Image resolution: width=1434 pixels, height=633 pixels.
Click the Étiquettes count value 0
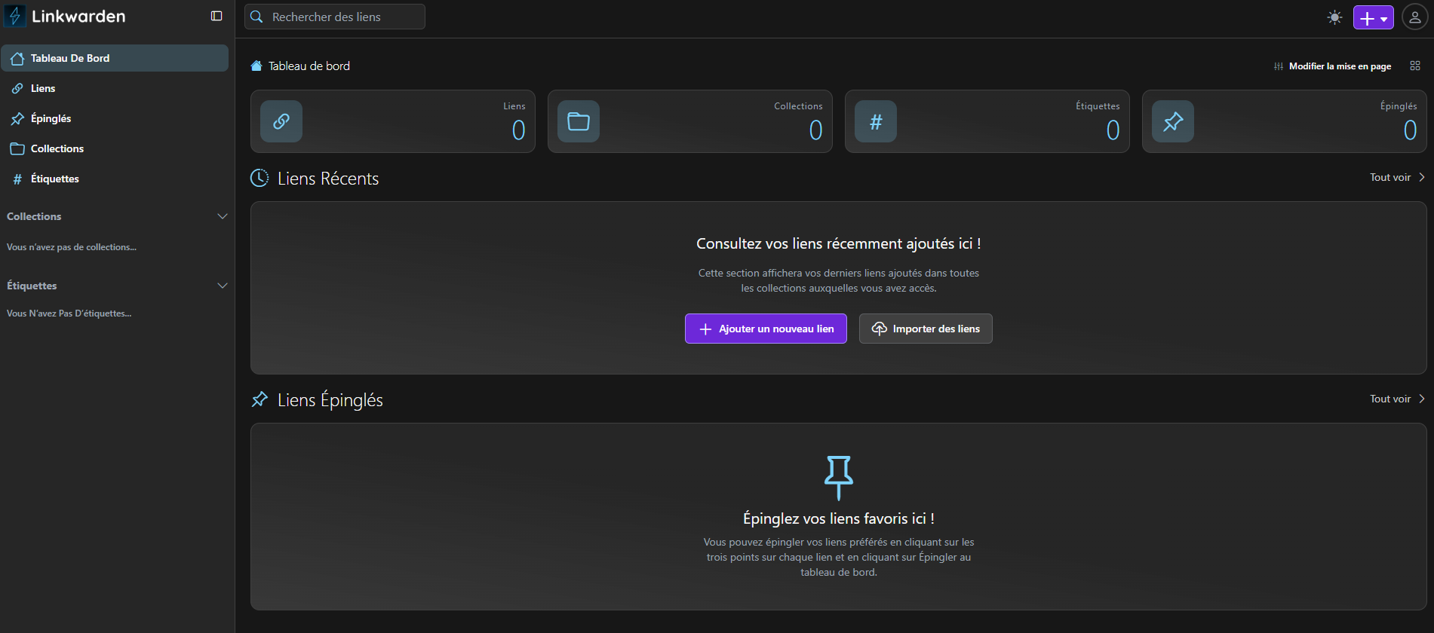(x=1113, y=130)
